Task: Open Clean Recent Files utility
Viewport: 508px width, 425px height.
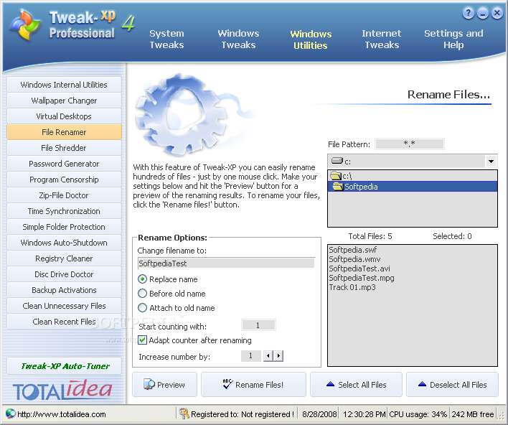Action: 64,322
